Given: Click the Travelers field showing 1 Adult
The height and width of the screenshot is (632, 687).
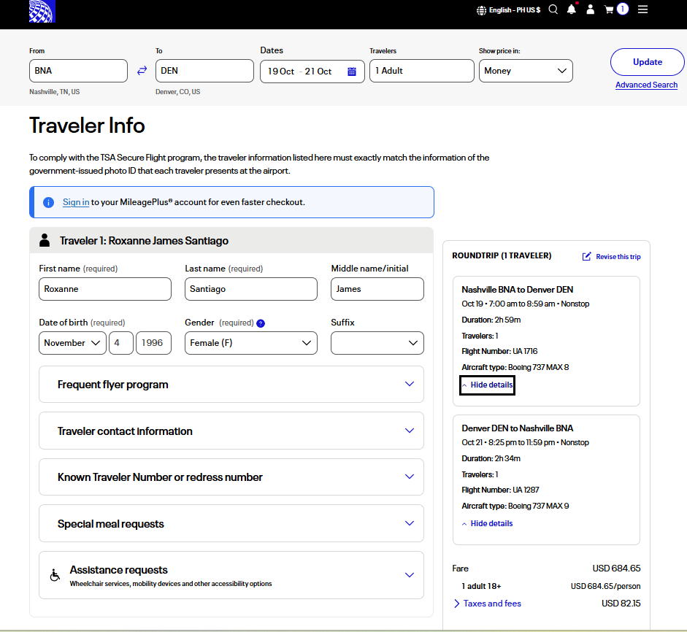Looking at the screenshot, I should coord(422,71).
